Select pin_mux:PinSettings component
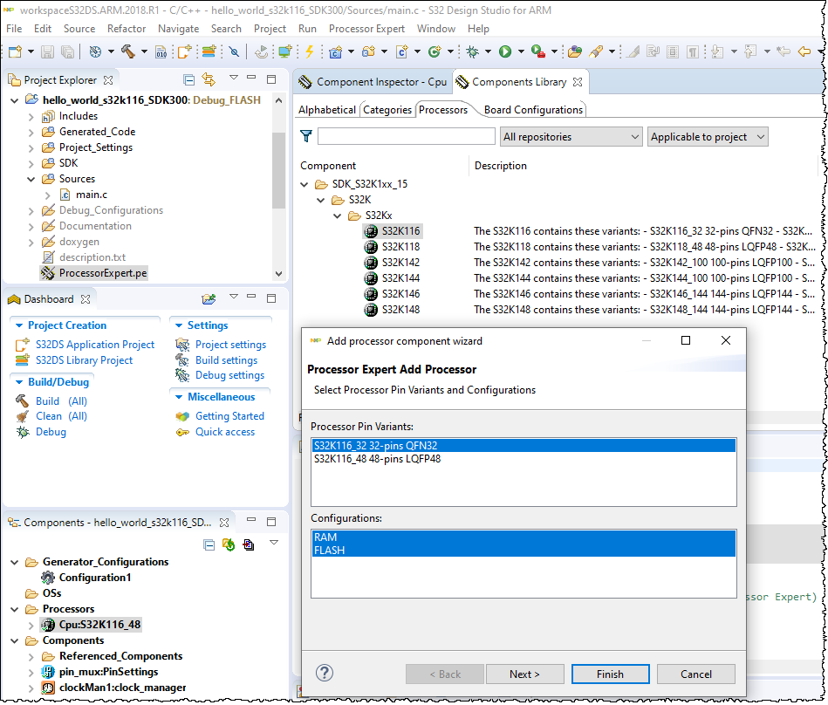Screen dimensions: 828x705 click(109, 672)
